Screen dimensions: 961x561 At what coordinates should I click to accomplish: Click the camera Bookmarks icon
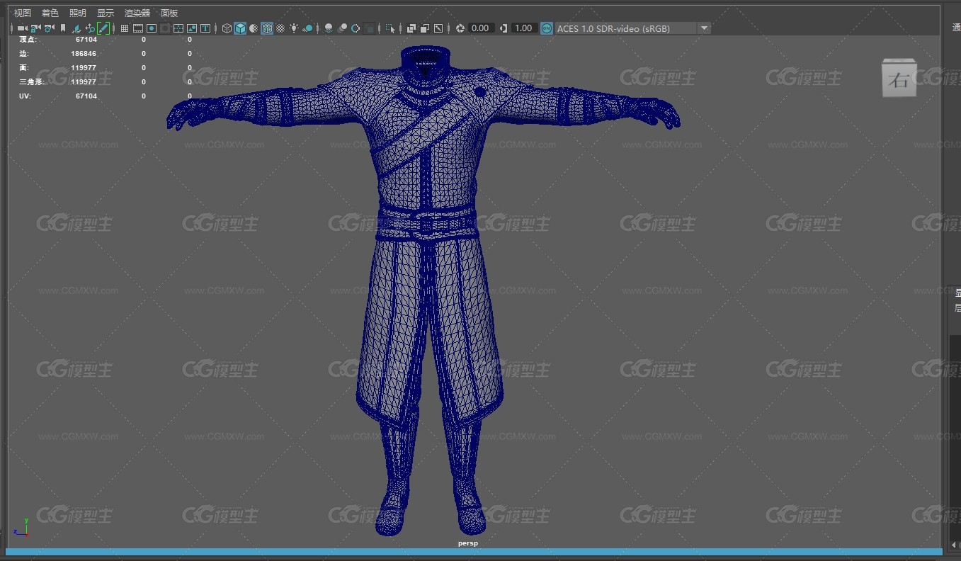[63, 28]
